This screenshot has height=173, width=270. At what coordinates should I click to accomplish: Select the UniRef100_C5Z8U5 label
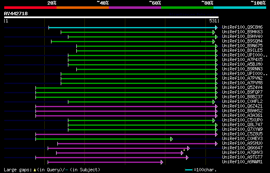coord(242,134)
